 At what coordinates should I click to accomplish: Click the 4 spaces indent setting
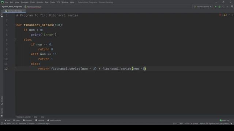tap(195, 124)
